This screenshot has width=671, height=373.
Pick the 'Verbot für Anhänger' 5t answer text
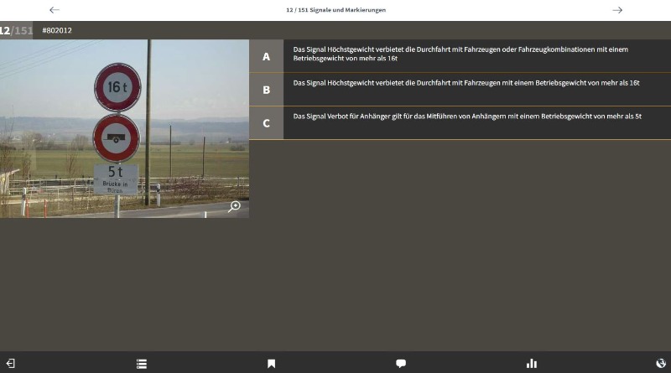point(466,117)
